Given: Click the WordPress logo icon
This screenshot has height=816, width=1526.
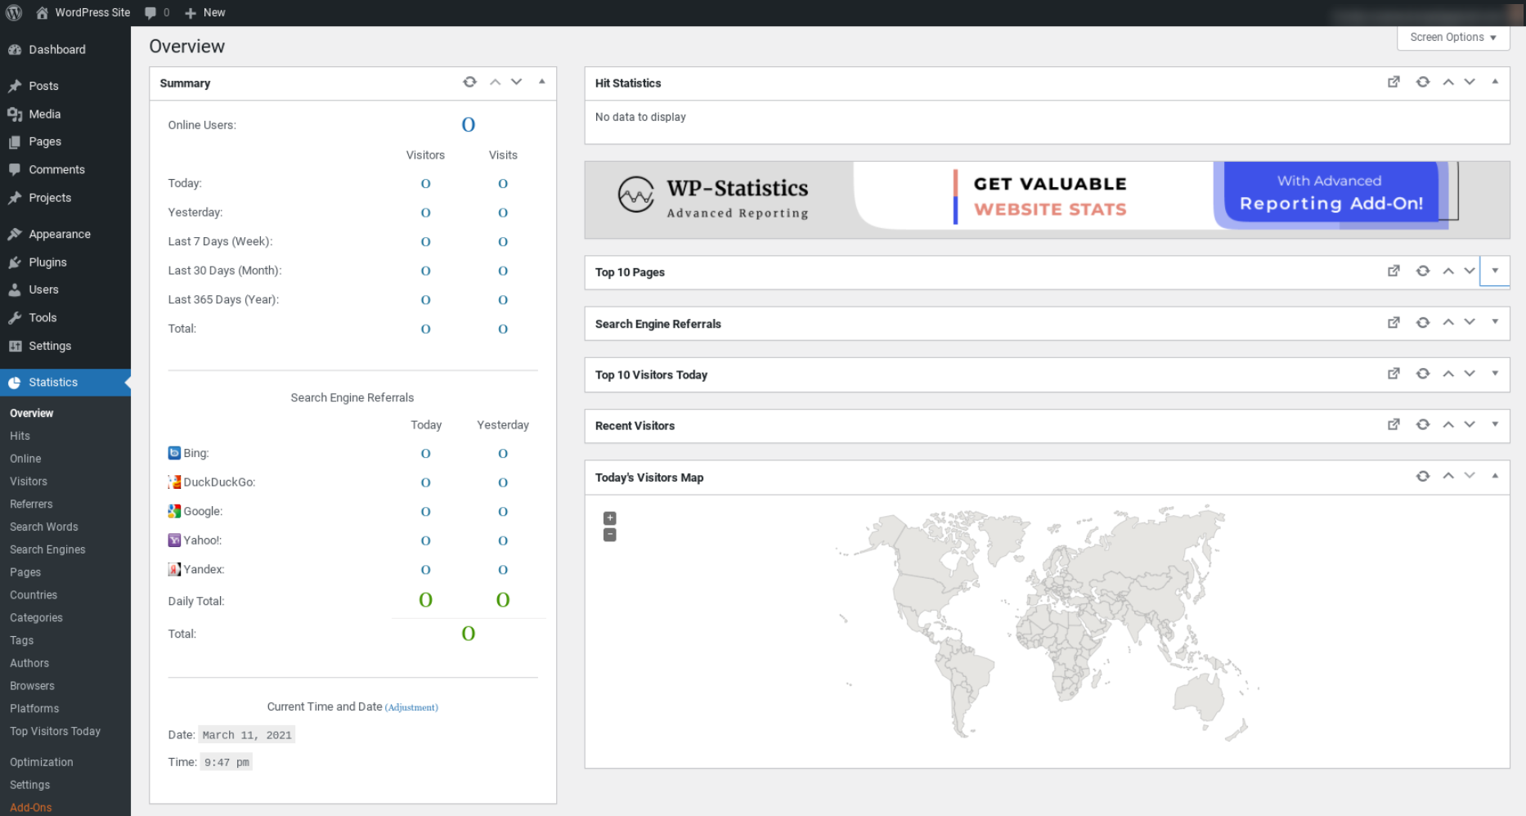Looking at the screenshot, I should [14, 12].
